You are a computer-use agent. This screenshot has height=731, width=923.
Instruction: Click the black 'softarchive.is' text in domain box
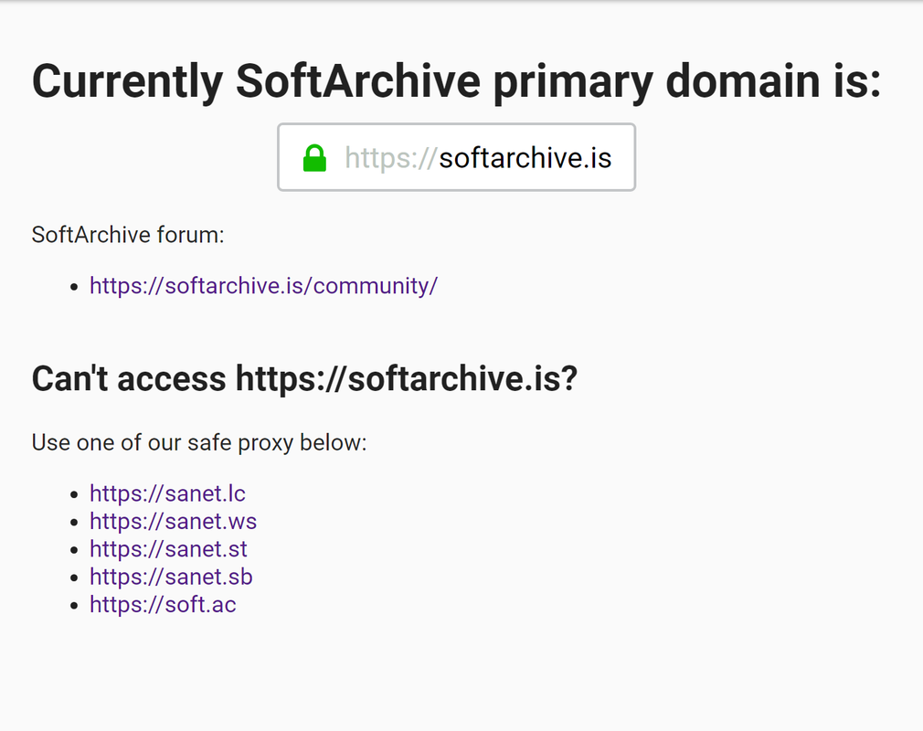tap(525, 158)
